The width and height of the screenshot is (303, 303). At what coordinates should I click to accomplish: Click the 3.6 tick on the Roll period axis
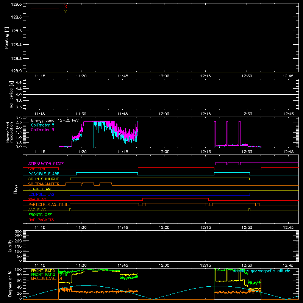[19, 107]
